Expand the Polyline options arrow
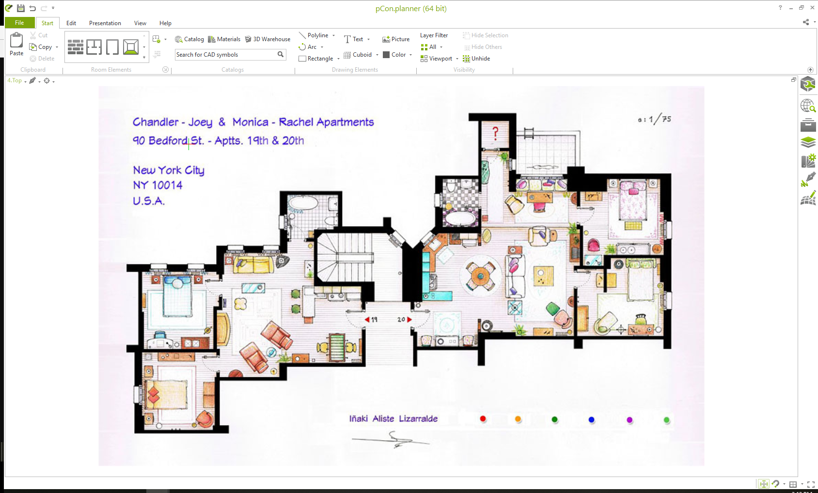This screenshot has height=493, width=818. [x=333, y=35]
